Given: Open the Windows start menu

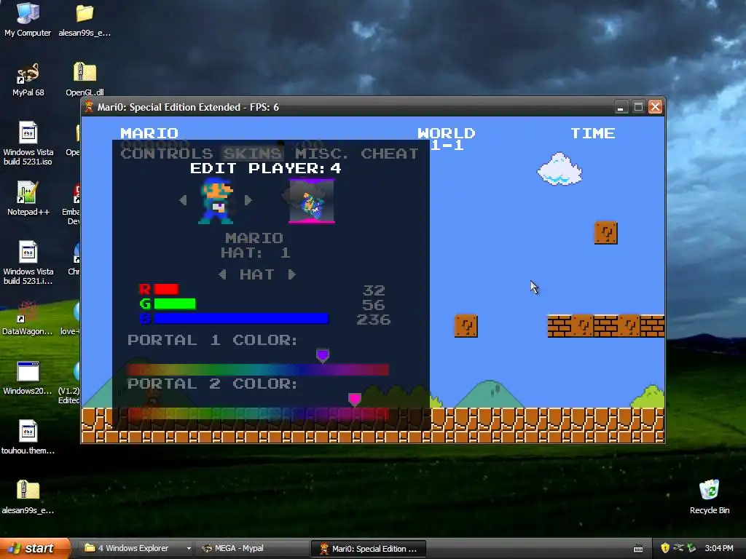Looking at the screenshot, I should click(x=35, y=548).
